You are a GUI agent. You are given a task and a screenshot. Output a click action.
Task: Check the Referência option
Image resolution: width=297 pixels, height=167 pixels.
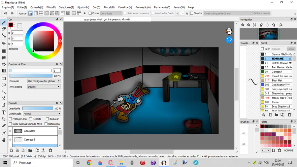46,124
